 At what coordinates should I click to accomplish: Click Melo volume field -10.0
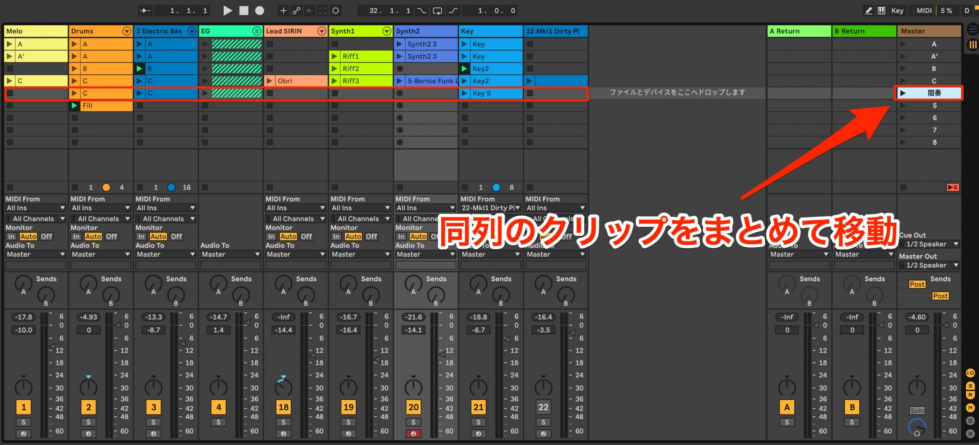coord(23,330)
